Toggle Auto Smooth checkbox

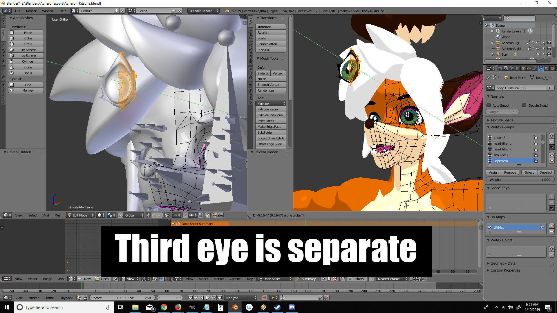pyautogui.click(x=489, y=105)
